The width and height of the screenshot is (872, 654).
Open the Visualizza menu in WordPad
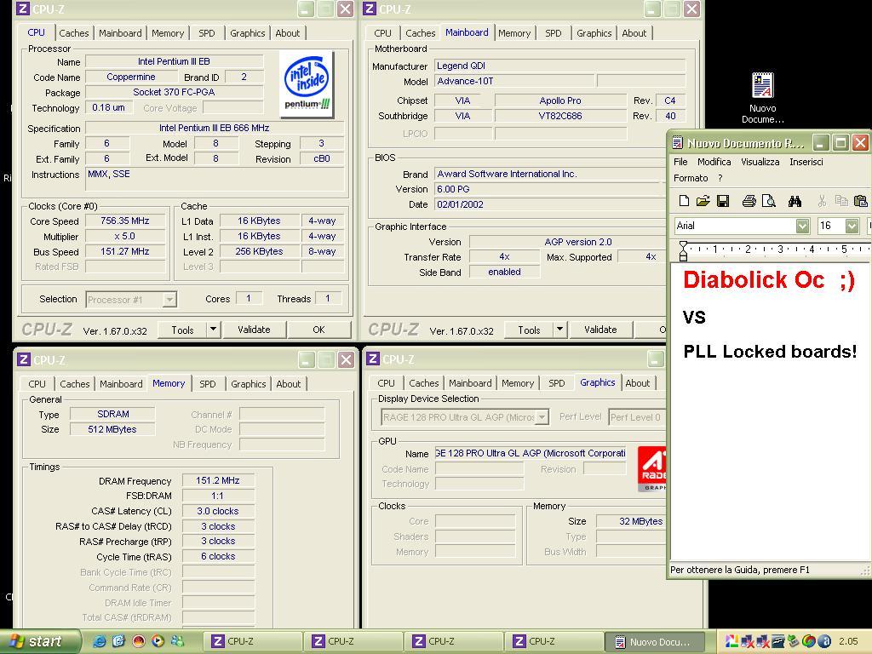[760, 162]
